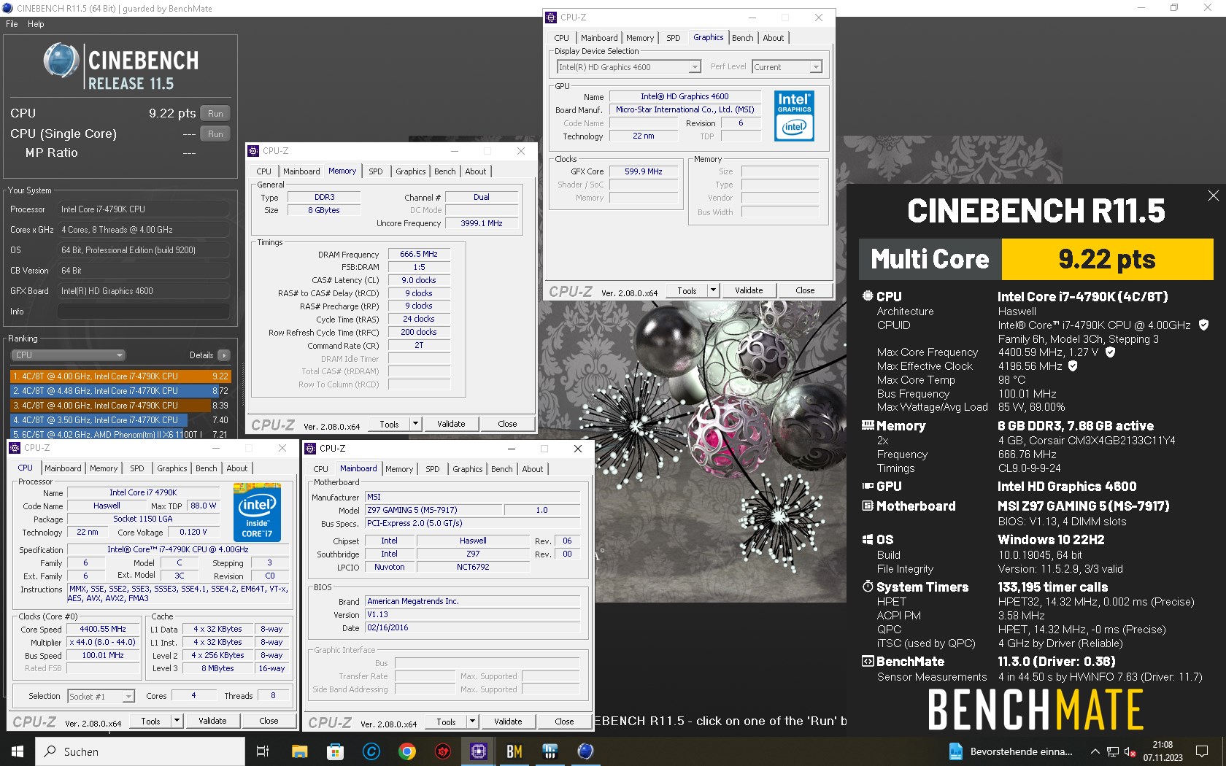Click the Motherboard icon in BenchMate panel
Image resolution: width=1226 pixels, height=766 pixels.
[868, 506]
